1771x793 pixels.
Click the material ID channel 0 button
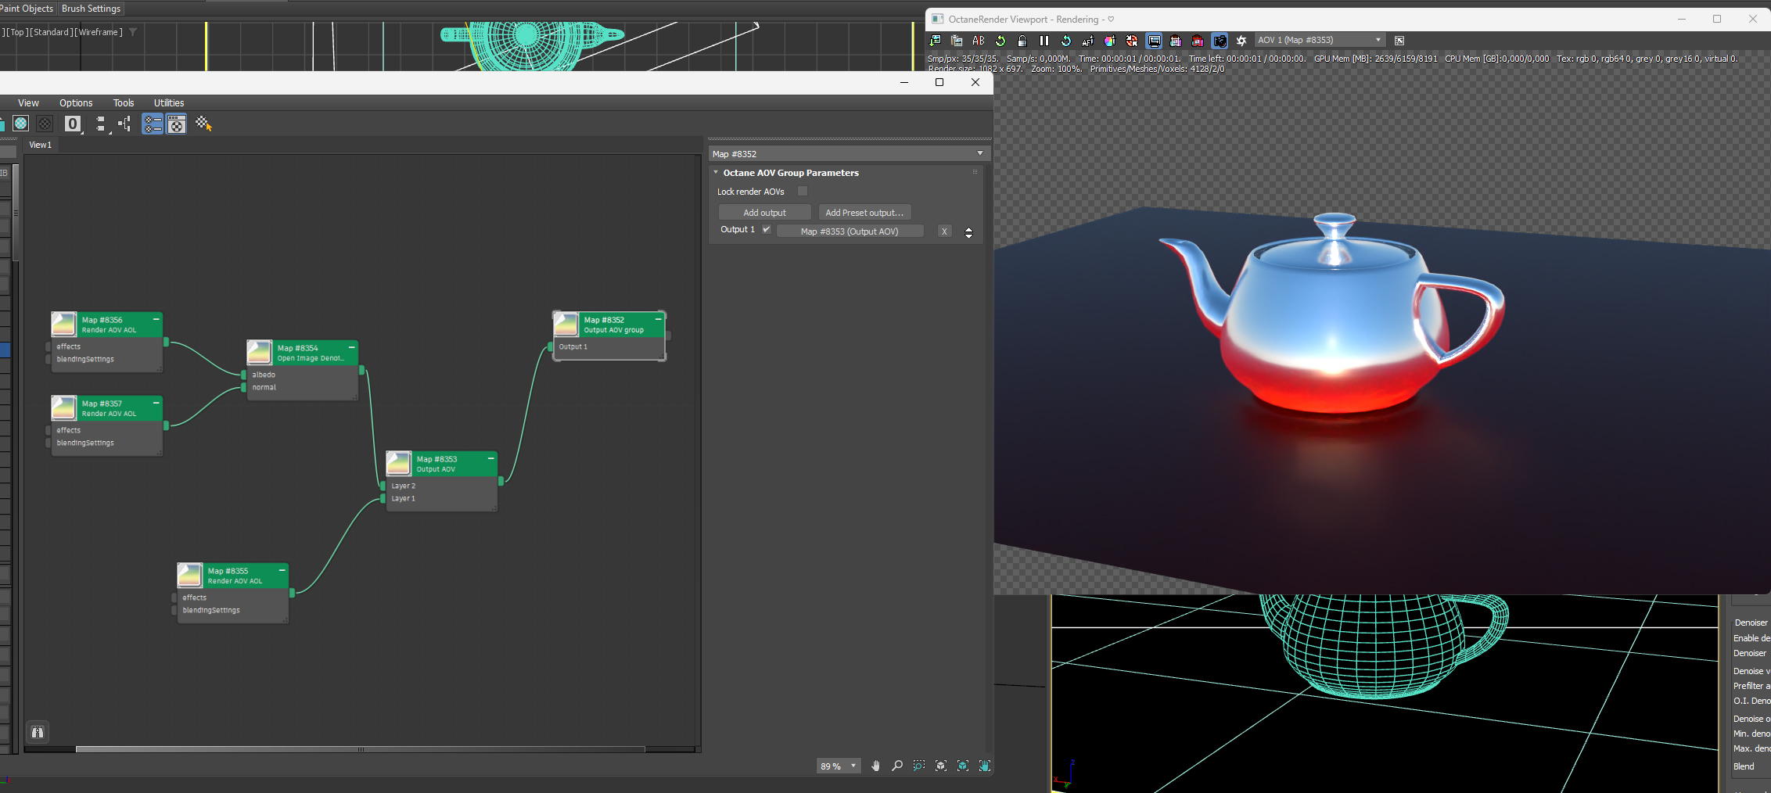pyautogui.click(x=73, y=124)
